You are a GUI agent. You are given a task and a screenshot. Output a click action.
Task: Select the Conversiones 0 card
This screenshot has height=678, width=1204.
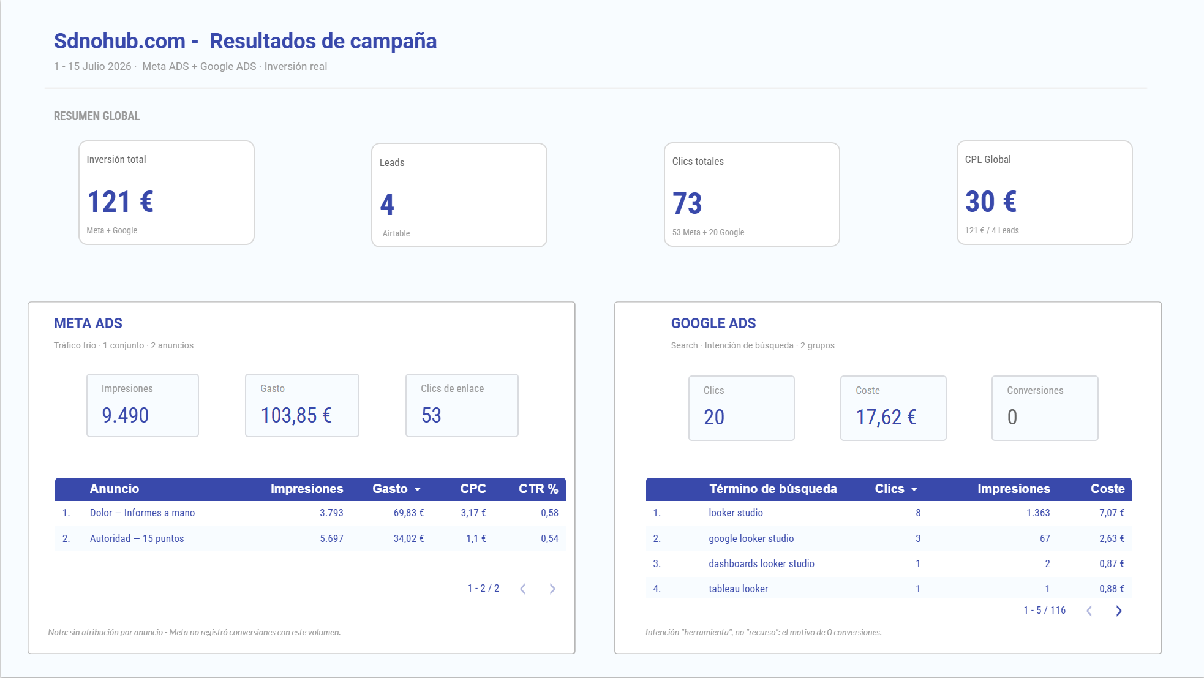click(x=1045, y=408)
